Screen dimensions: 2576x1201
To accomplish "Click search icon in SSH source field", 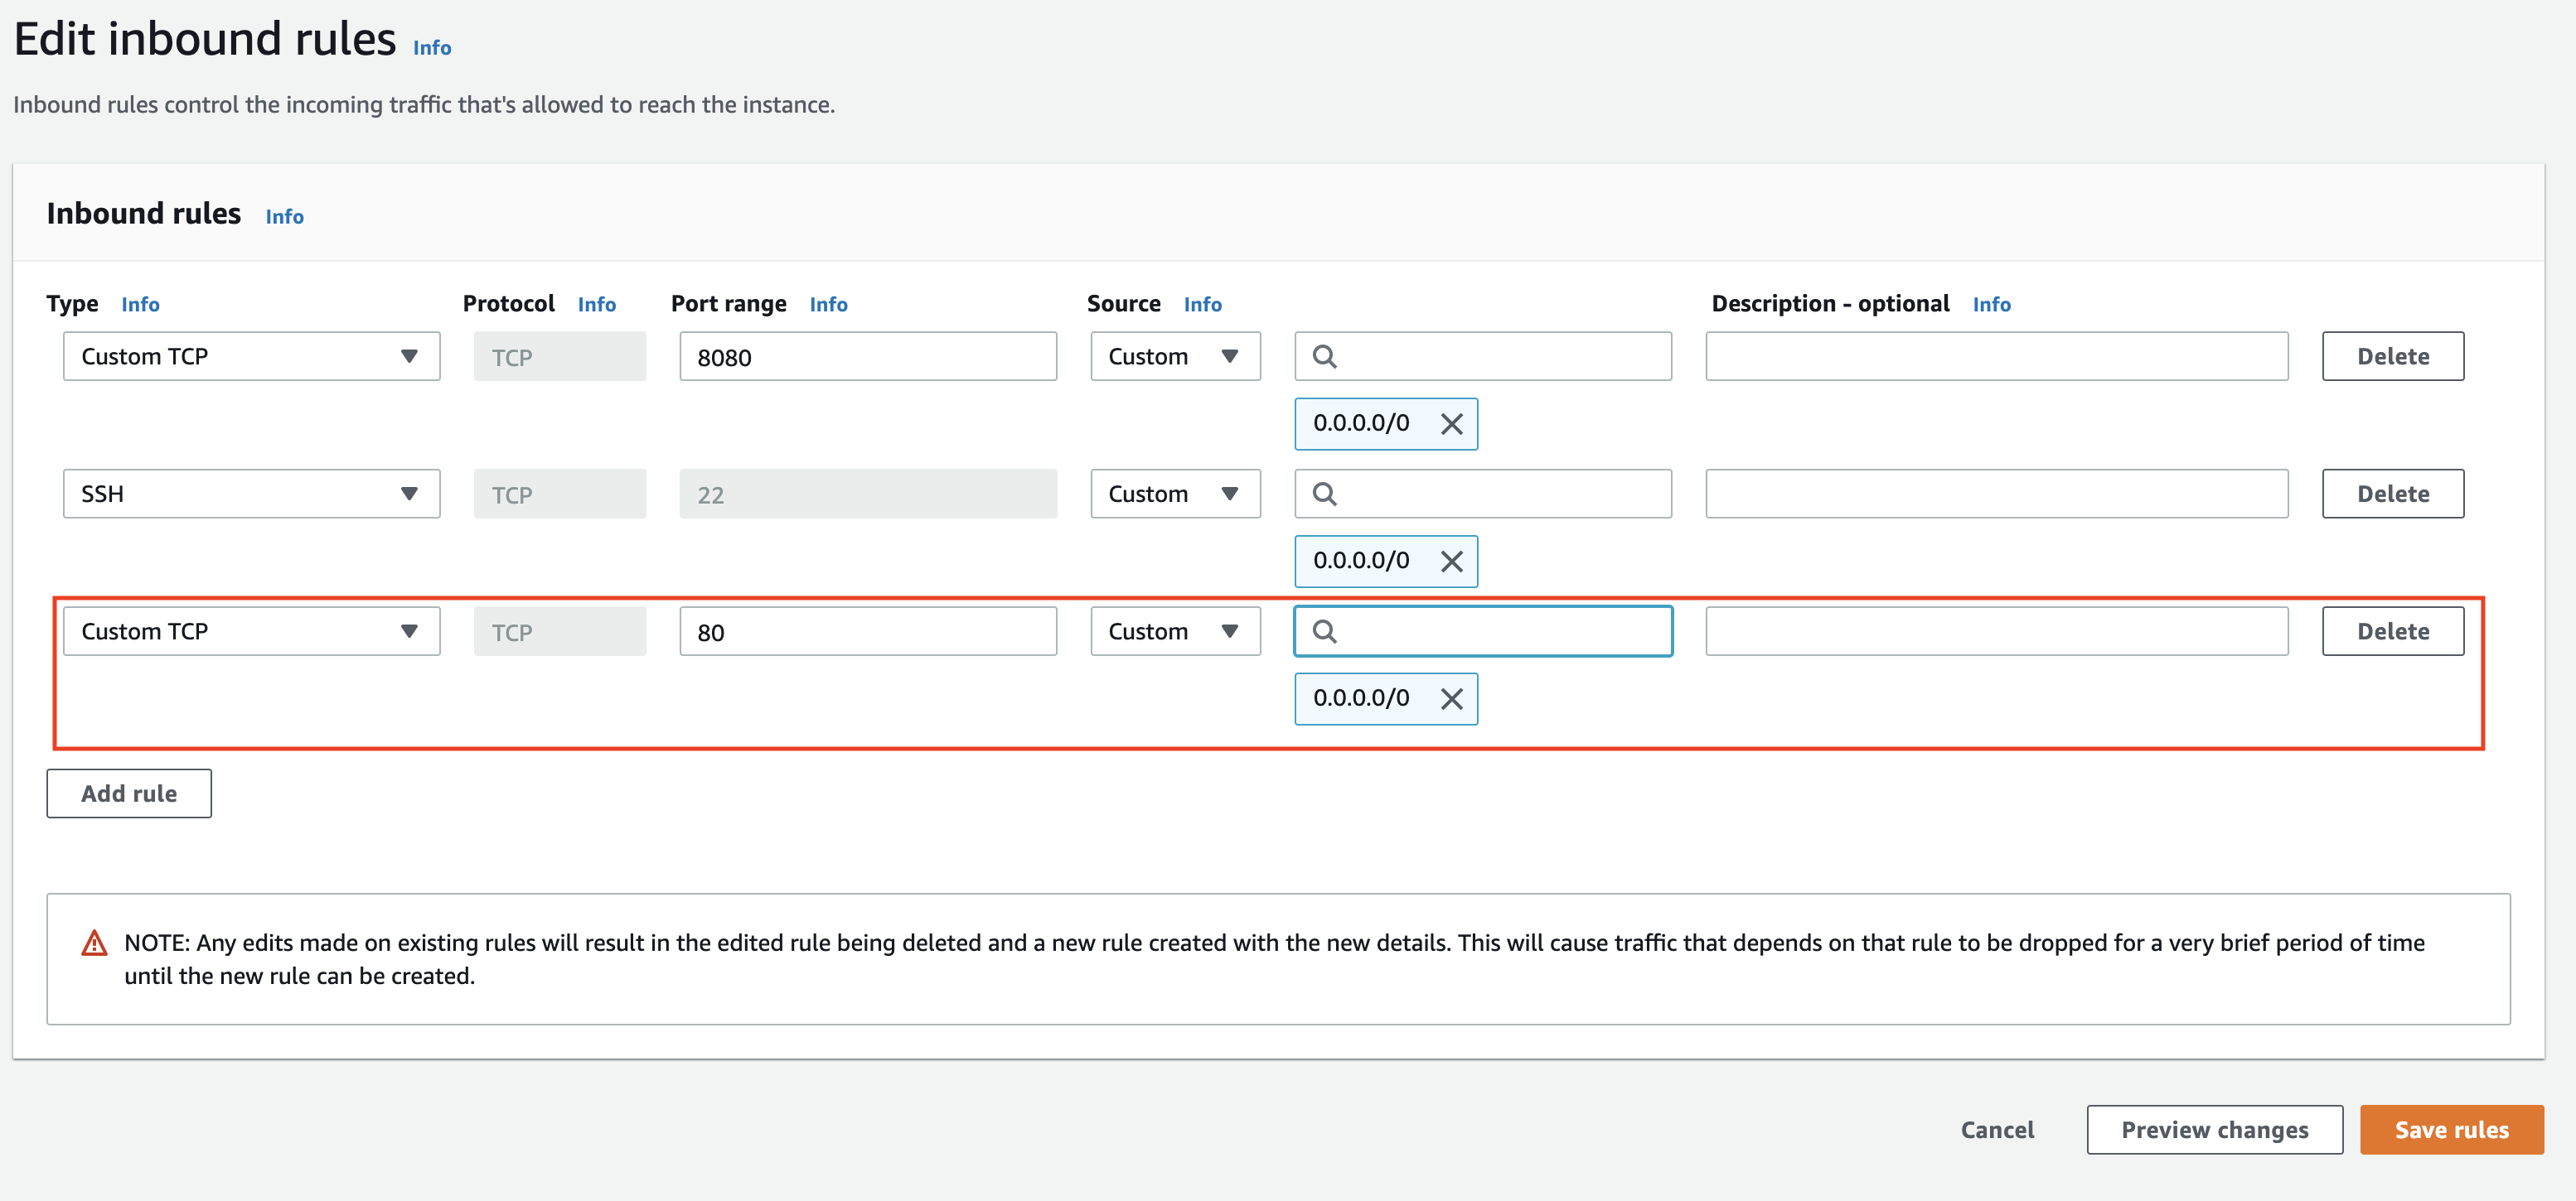I will point(1324,494).
